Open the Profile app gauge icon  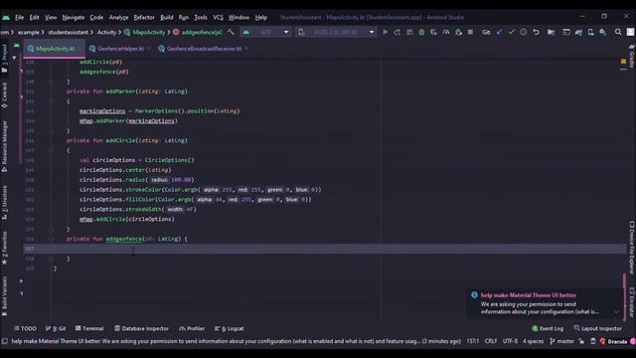[446, 32]
